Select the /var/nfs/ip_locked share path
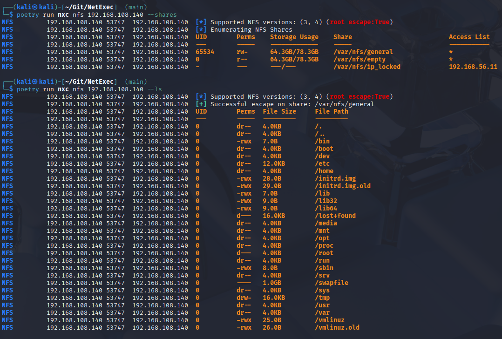 366,67
